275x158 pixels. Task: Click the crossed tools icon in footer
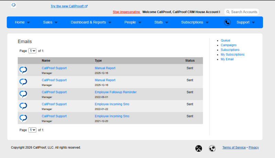coord(199,148)
